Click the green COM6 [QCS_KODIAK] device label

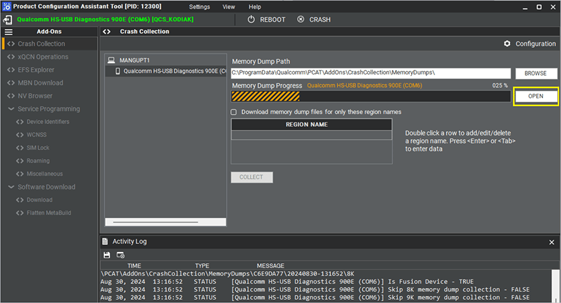105,19
